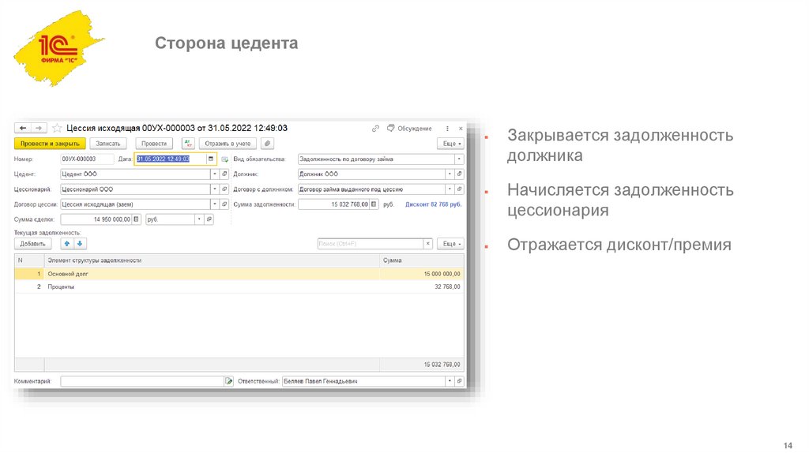This screenshot has height=453, width=809.
Task: Click Провести и закрыть button
Action: (x=50, y=144)
